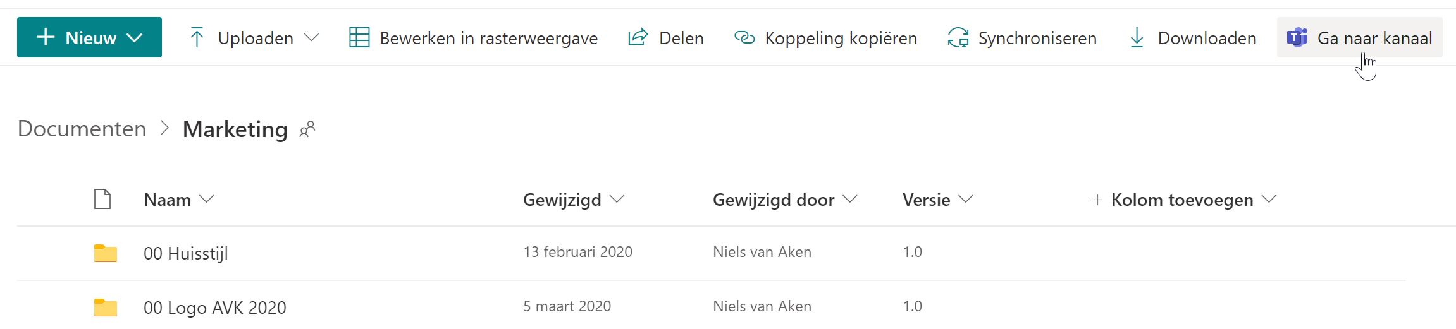Click the file type column header icon
Viewport: 1456px width, 329px height.
point(102,199)
